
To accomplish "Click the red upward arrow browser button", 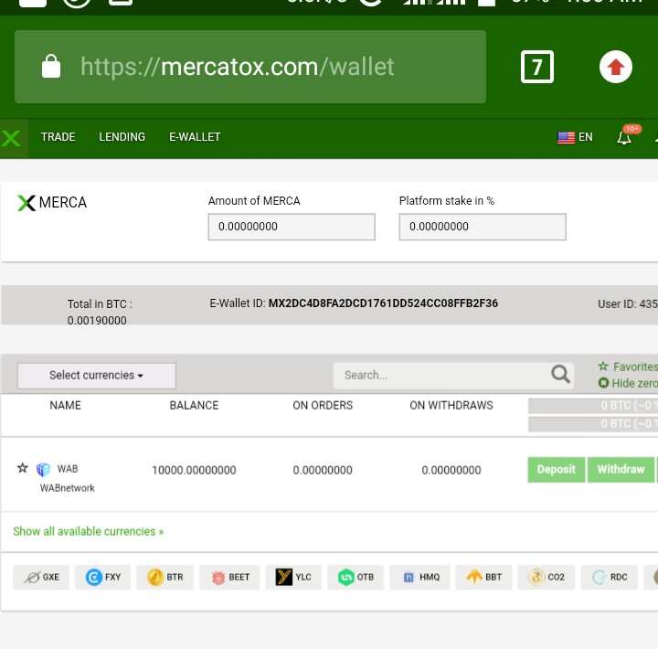I will coord(616,67).
